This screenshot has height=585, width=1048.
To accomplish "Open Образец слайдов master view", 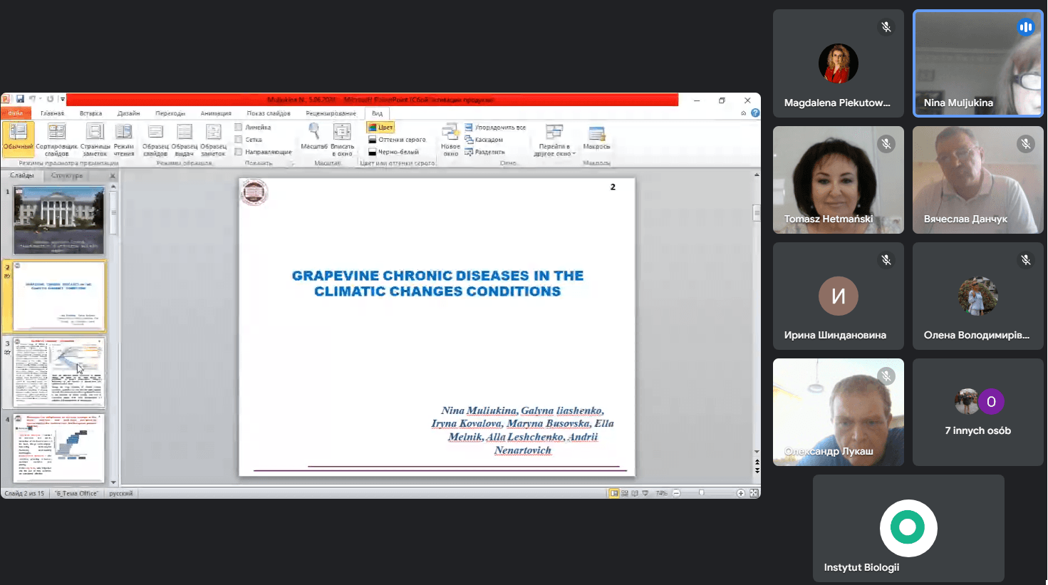I will (x=155, y=139).
